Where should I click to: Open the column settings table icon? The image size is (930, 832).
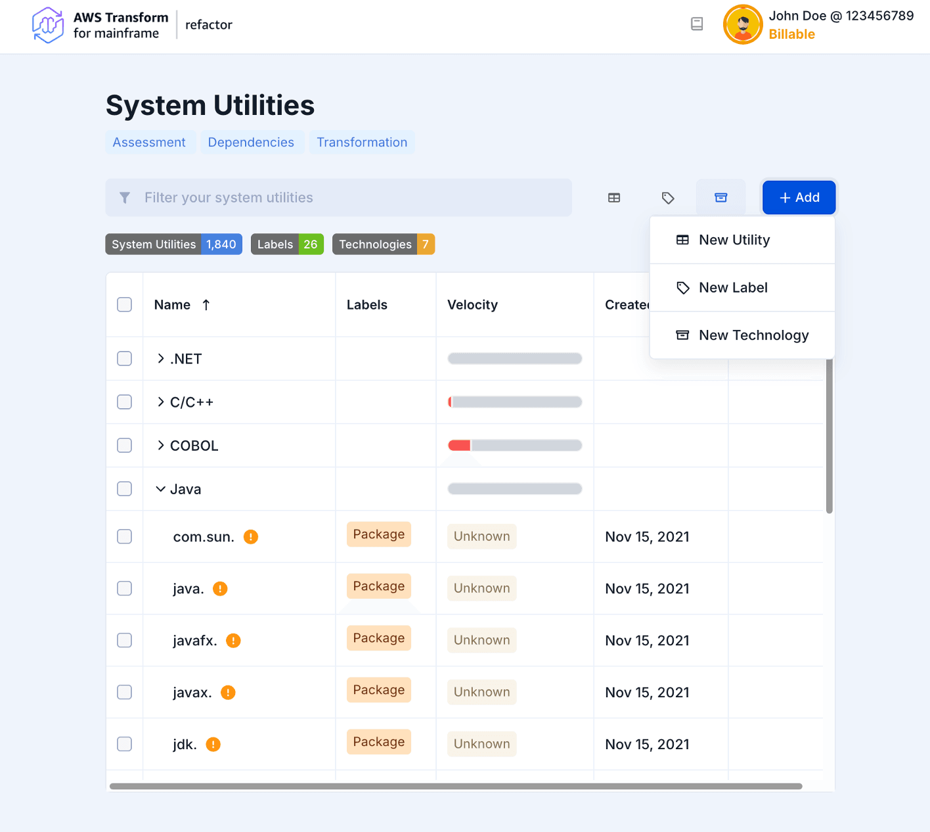pyautogui.click(x=613, y=197)
